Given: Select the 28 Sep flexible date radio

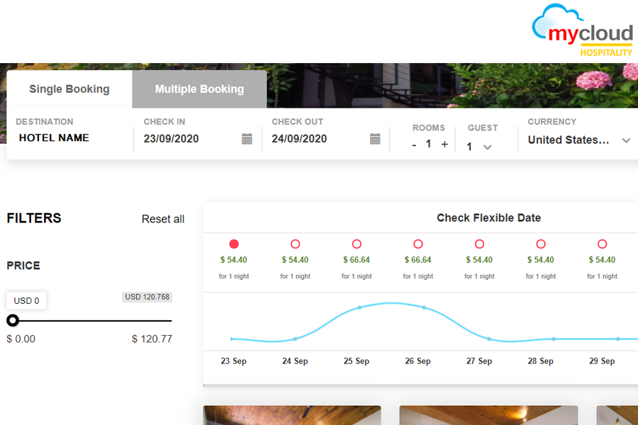Looking at the screenshot, I should (541, 244).
